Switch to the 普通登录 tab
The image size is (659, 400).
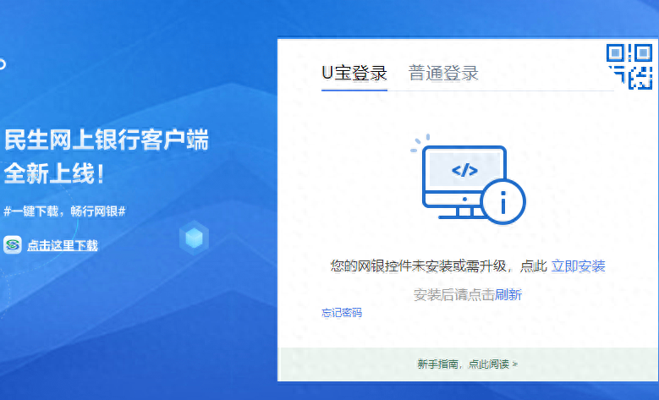[443, 73]
